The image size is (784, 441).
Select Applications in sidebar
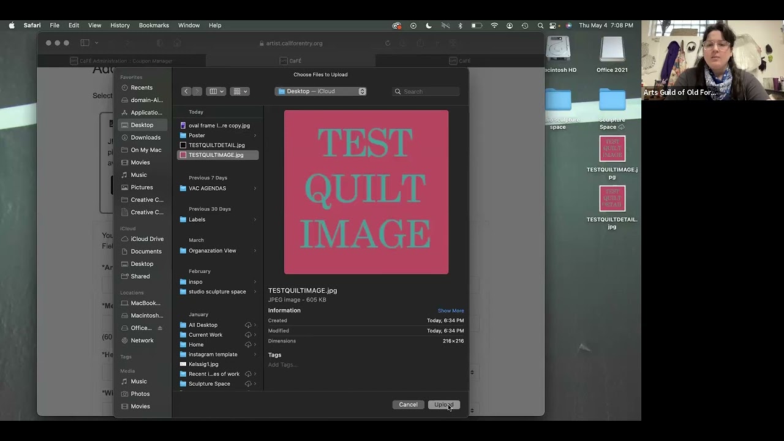143,113
